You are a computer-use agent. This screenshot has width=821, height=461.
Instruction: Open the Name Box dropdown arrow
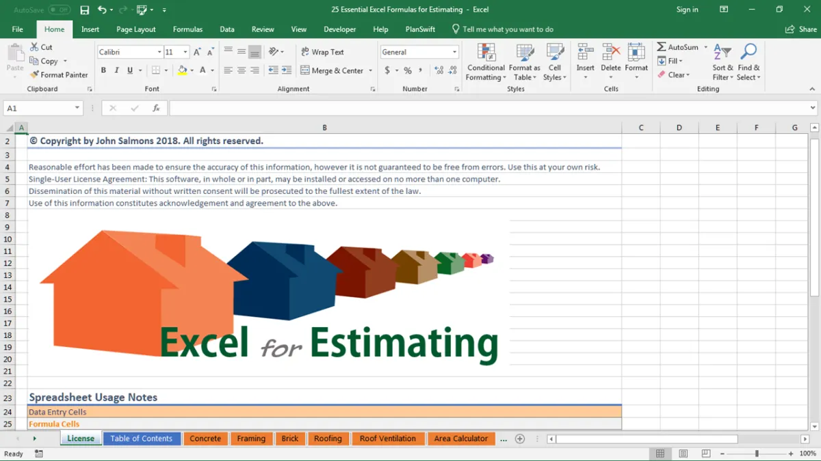point(77,108)
